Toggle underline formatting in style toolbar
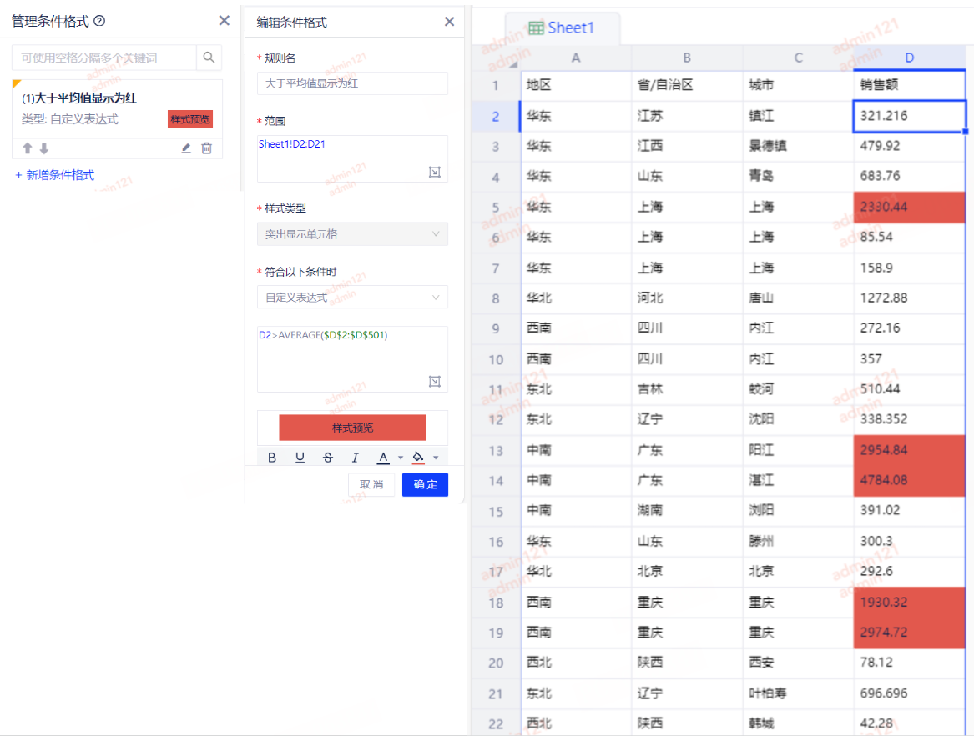 [300, 458]
